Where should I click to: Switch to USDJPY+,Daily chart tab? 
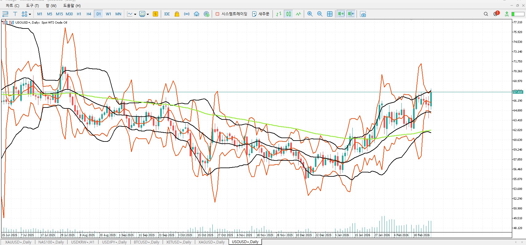[114, 242]
